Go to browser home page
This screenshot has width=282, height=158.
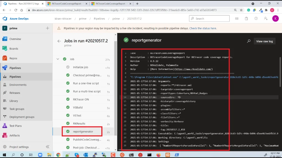pyautogui.click(x=21, y=10)
